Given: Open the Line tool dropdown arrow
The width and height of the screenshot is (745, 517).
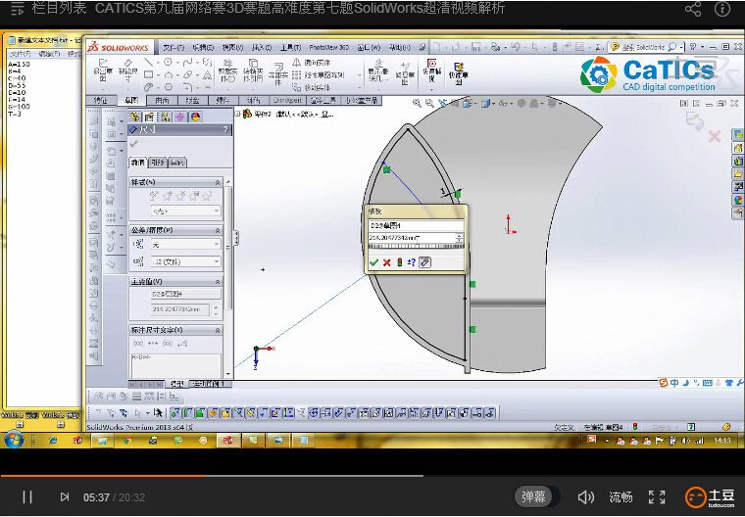Looking at the screenshot, I should coord(158,63).
